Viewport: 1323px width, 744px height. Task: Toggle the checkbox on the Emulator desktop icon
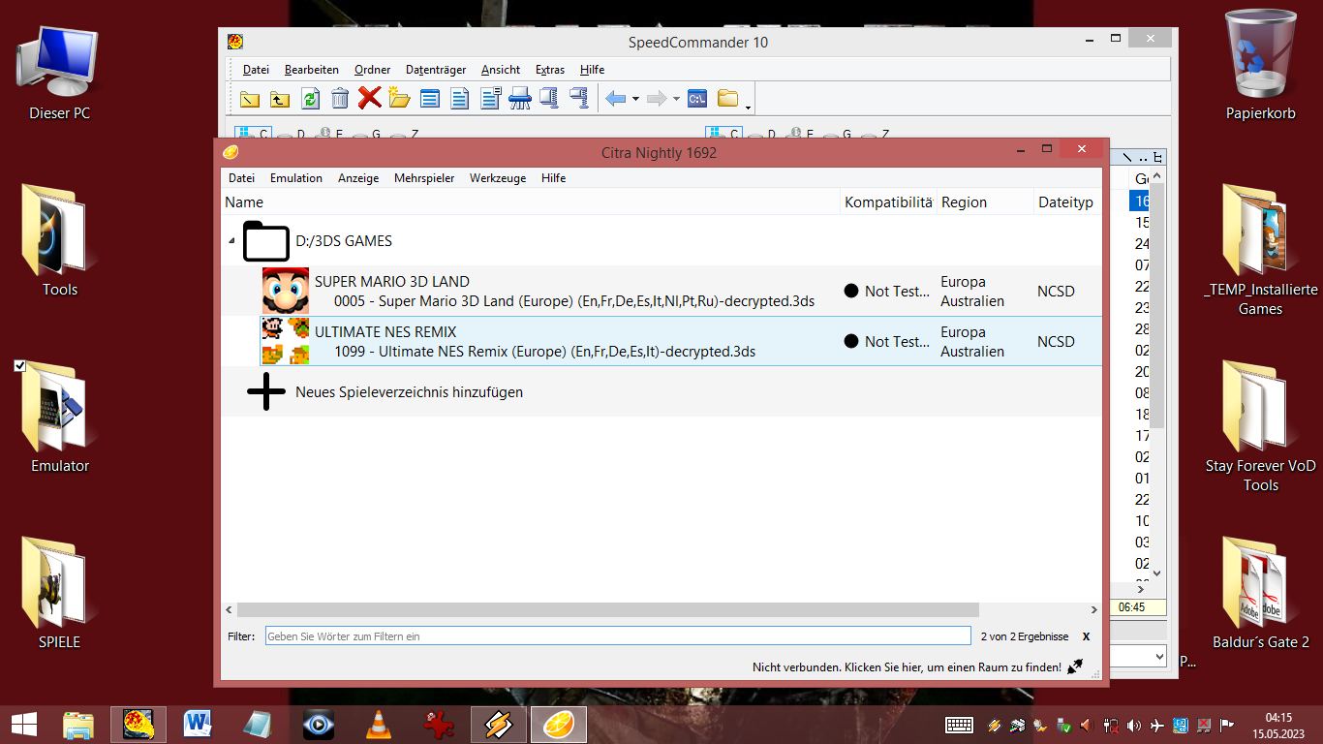pos(20,366)
